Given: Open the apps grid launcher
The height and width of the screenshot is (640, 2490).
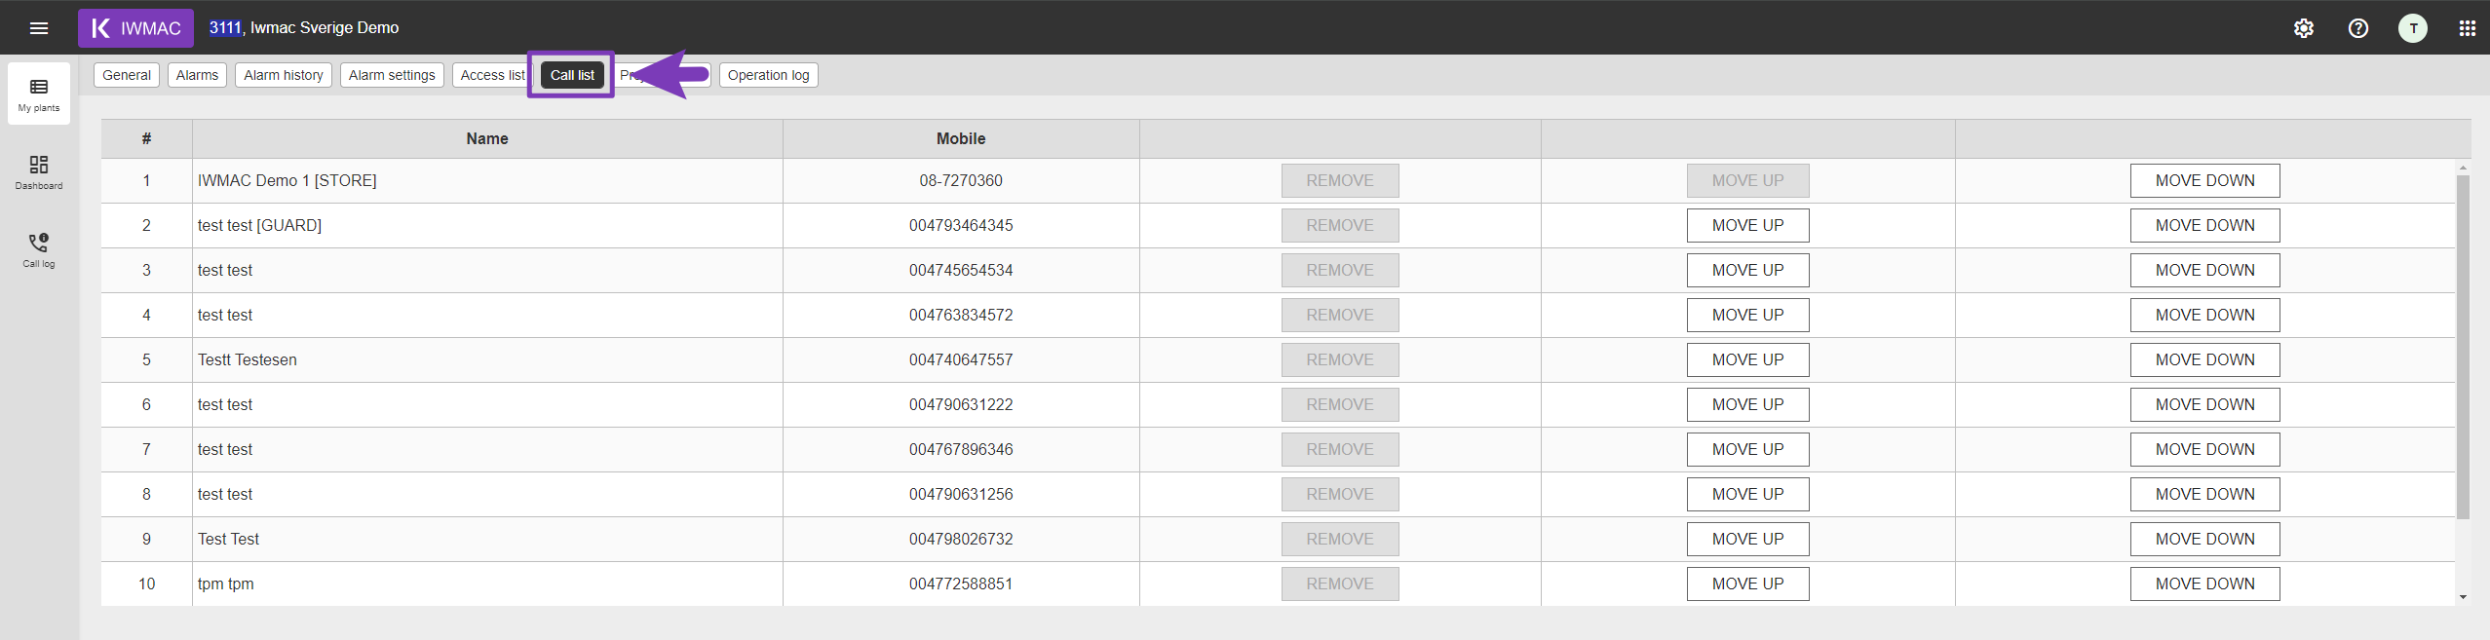Looking at the screenshot, I should 2468,28.
